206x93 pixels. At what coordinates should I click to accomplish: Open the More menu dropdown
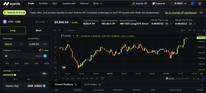click(98, 4)
